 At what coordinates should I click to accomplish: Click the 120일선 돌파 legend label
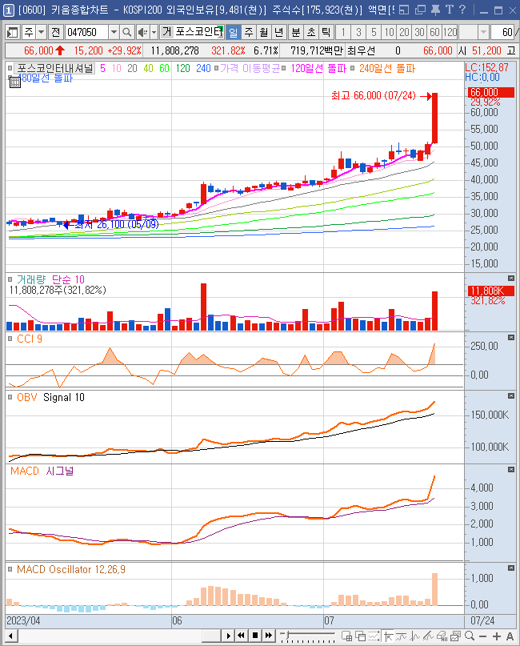pyautogui.click(x=318, y=68)
